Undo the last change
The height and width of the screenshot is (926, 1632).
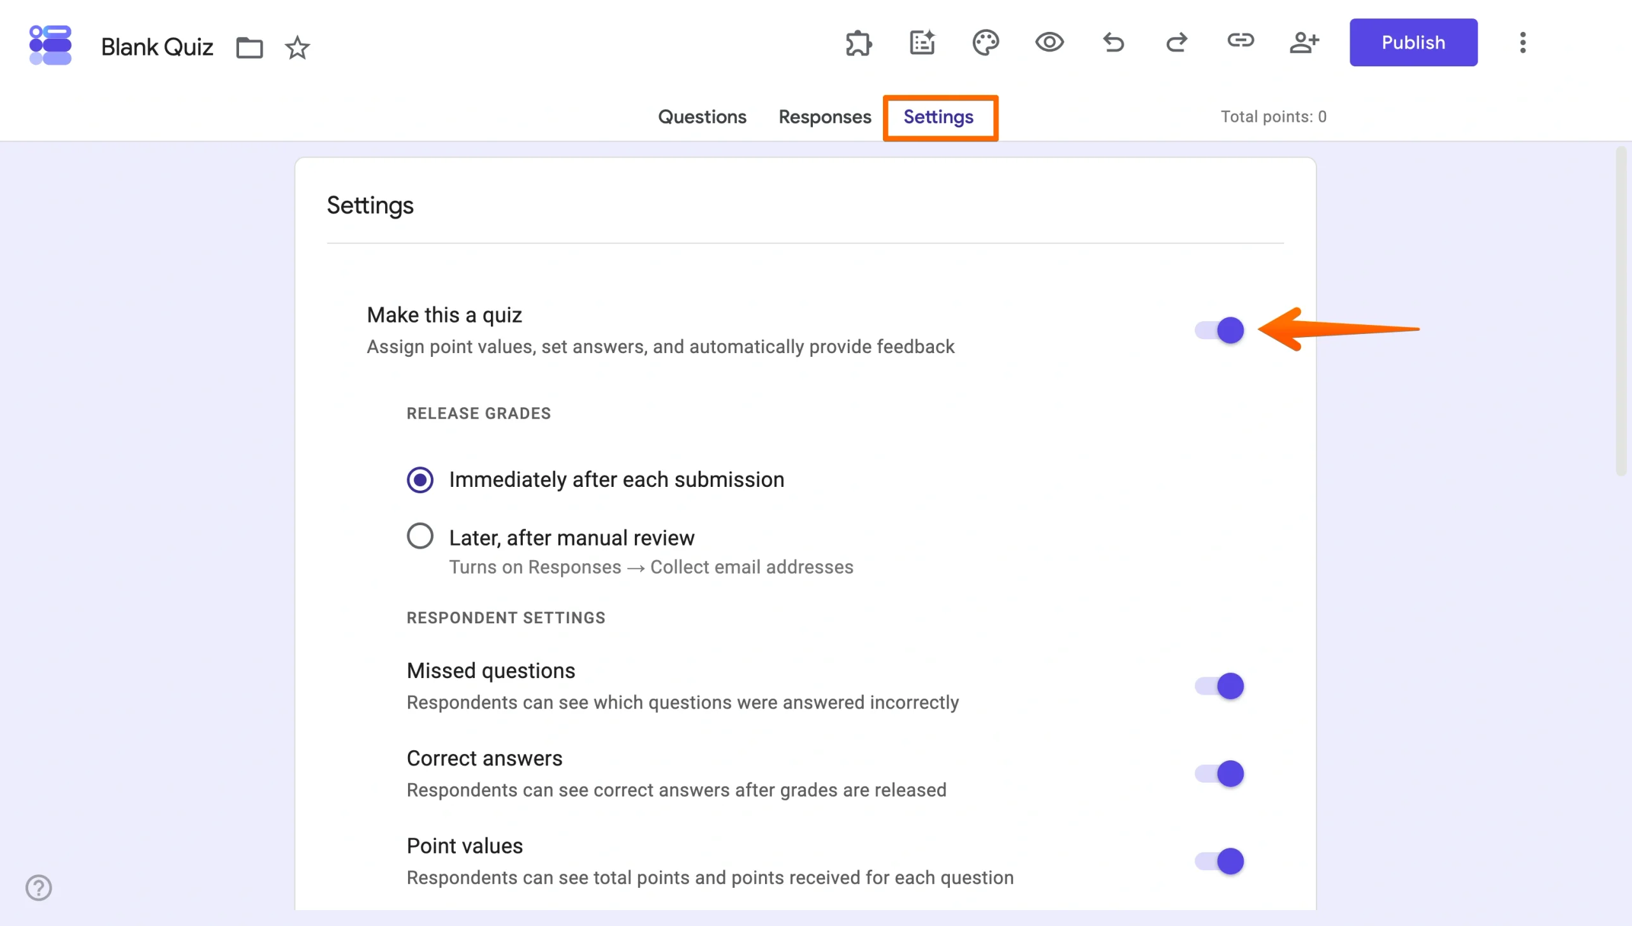[1113, 43]
